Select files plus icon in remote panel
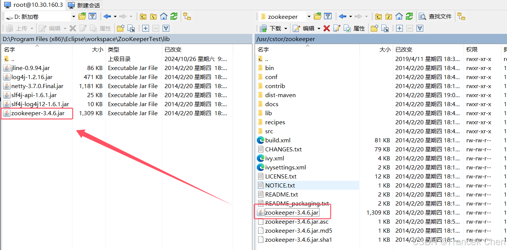The image size is (507, 250). [x=399, y=28]
